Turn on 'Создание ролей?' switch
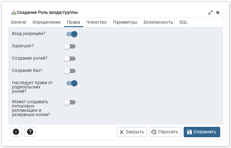 pyautogui.click(x=70, y=59)
